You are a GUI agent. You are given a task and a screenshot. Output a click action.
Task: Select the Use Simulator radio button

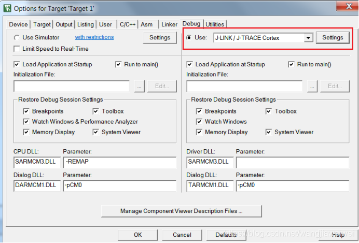click(x=17, y=37)
